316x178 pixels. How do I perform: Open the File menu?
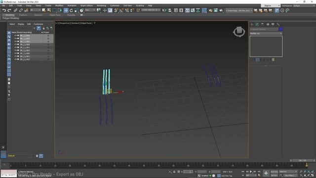3,5
